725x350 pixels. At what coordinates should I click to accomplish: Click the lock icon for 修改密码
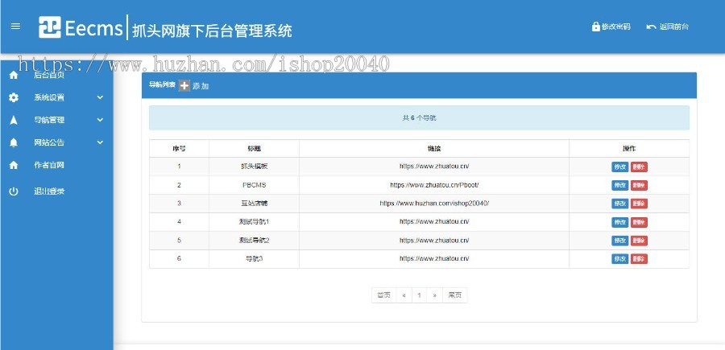[x=596, y=27]
